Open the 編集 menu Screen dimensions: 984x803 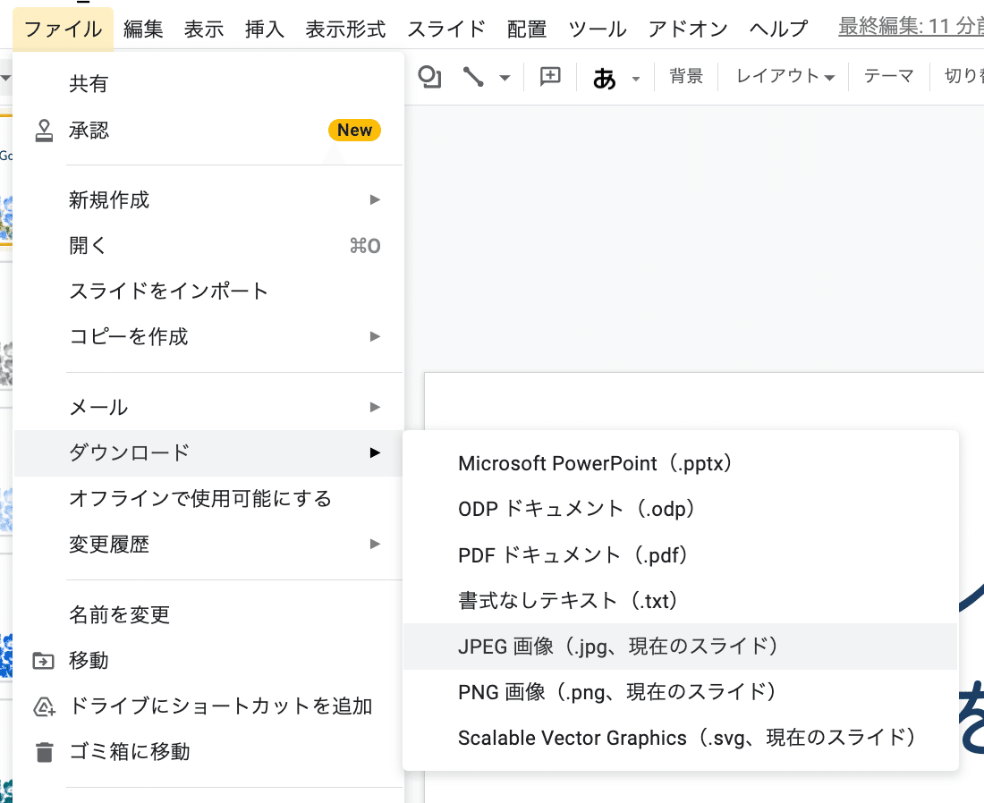(x=143, y=29)
